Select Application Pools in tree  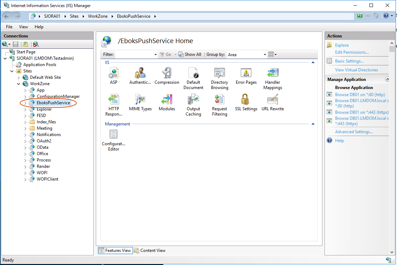pyautogui.click(x=40, y=65)
